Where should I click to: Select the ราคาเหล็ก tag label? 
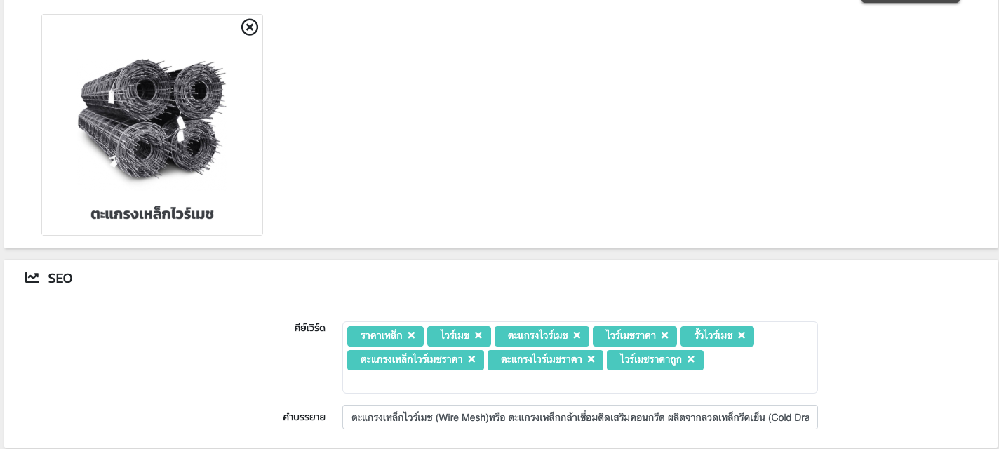point(381,336)
